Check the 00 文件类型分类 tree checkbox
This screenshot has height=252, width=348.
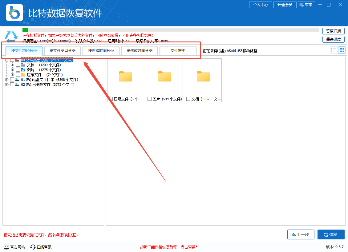12,60
